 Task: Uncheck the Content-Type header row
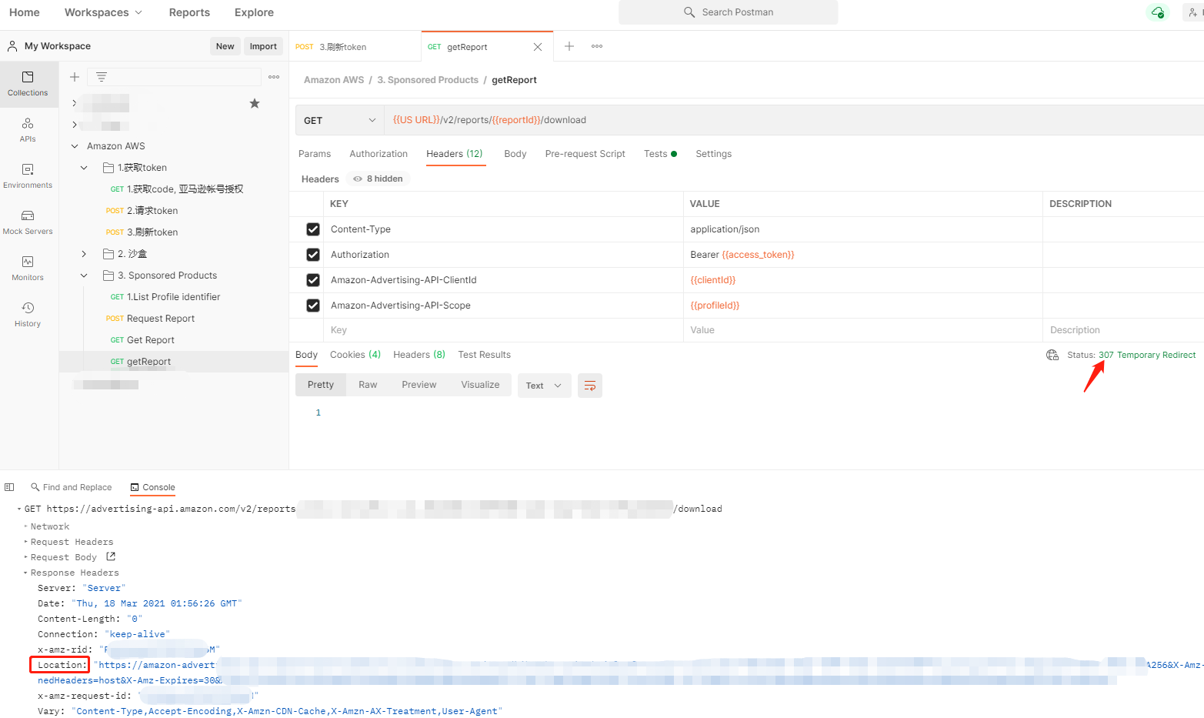[312, 229]
